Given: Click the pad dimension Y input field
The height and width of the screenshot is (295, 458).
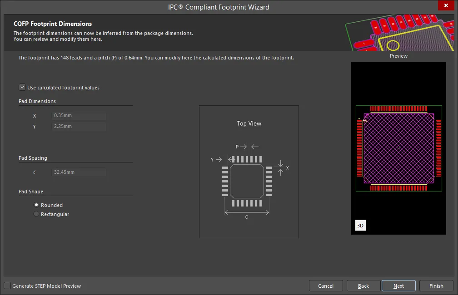Looking at the screenshot, I should 79,126.
